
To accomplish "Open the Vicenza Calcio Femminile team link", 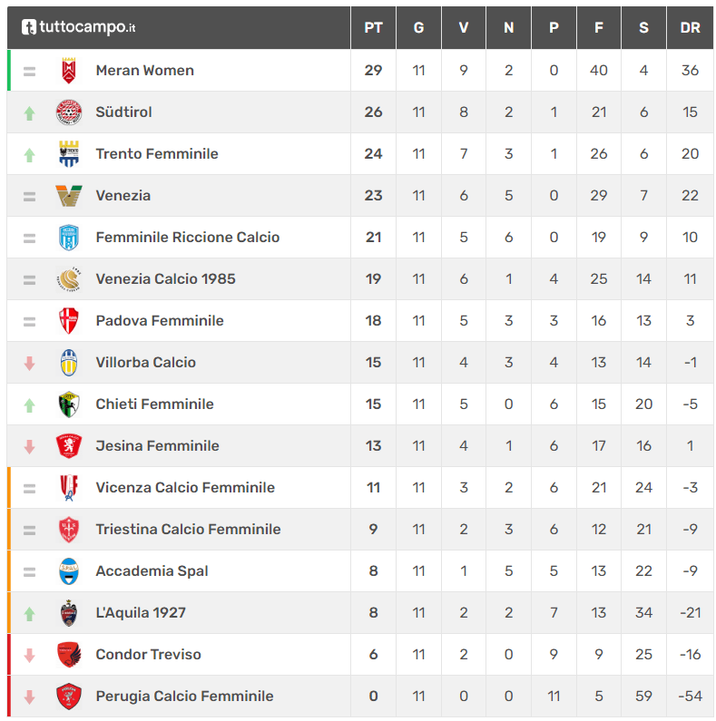I will coord(185,487).
